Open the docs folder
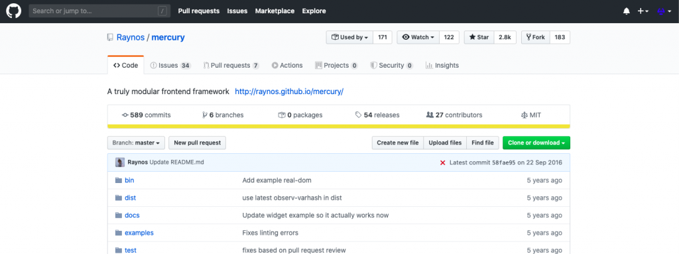This screenshot has width=679, height=254. (132, 215)
